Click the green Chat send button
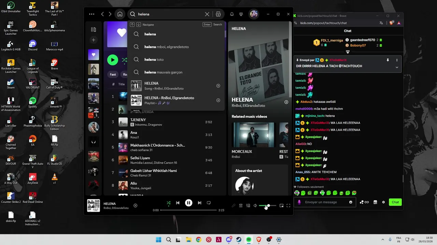The image size is (437, 245). [x=395, y=202]
